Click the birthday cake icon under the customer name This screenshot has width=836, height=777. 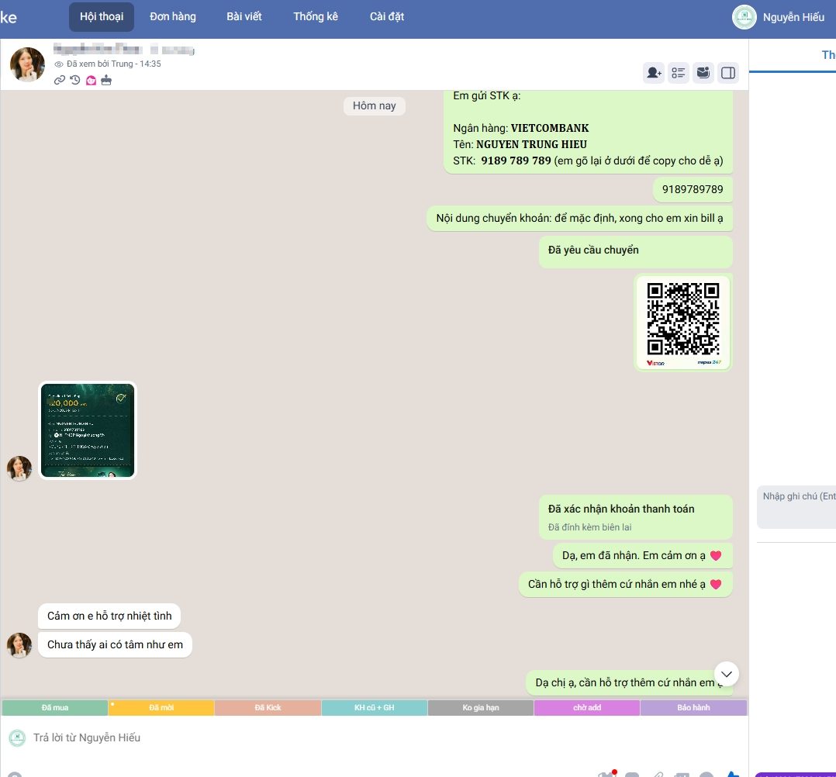(106, 80)
